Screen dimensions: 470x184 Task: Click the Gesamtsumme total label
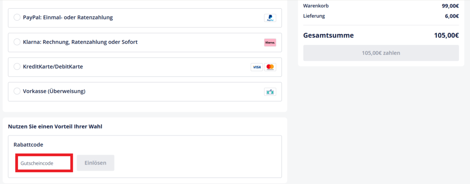pyautogui.click(x=328, y=35)
